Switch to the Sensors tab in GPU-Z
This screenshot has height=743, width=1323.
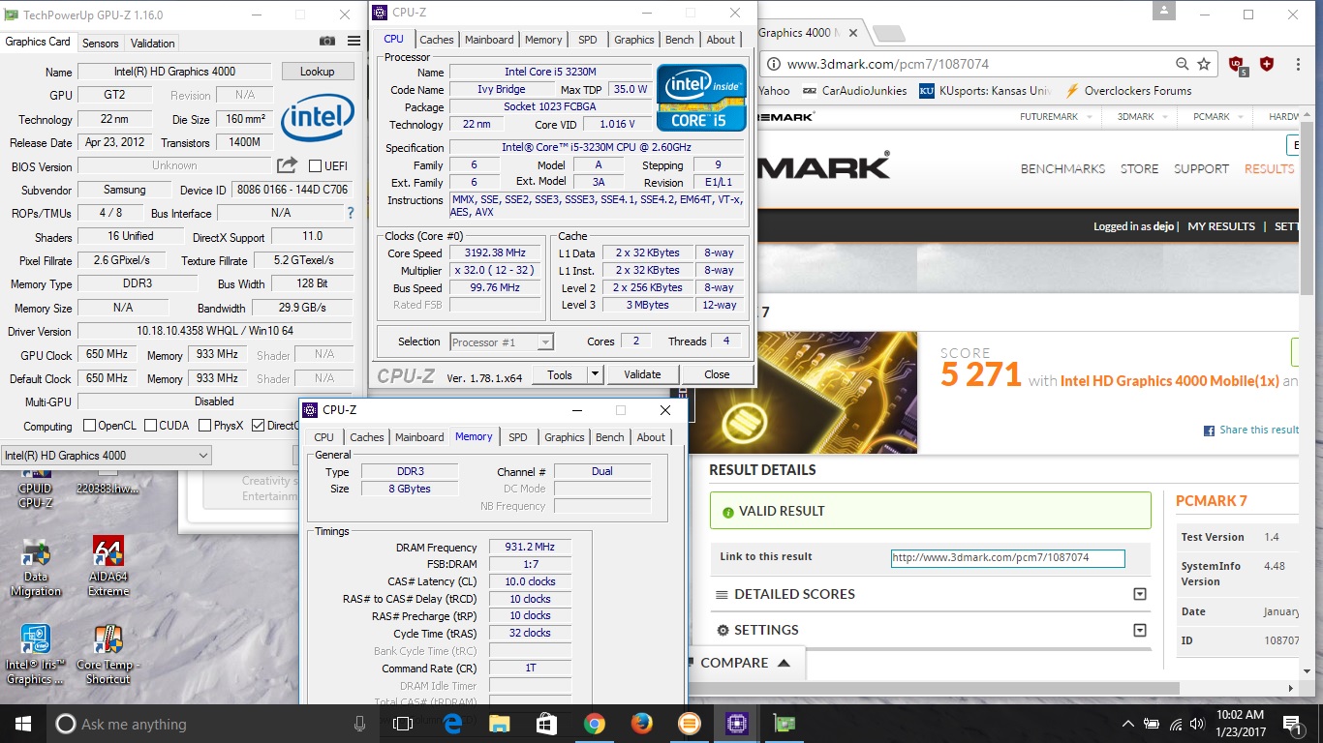click(x=101, y=43)
